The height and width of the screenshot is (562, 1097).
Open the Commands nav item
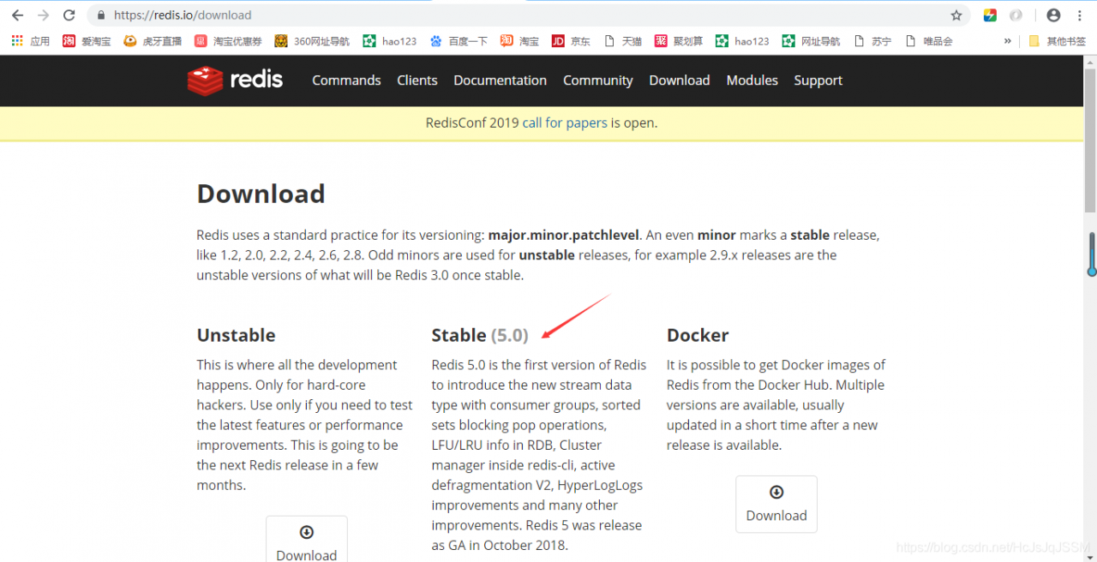pyautogui.click(x=346, y=81)
